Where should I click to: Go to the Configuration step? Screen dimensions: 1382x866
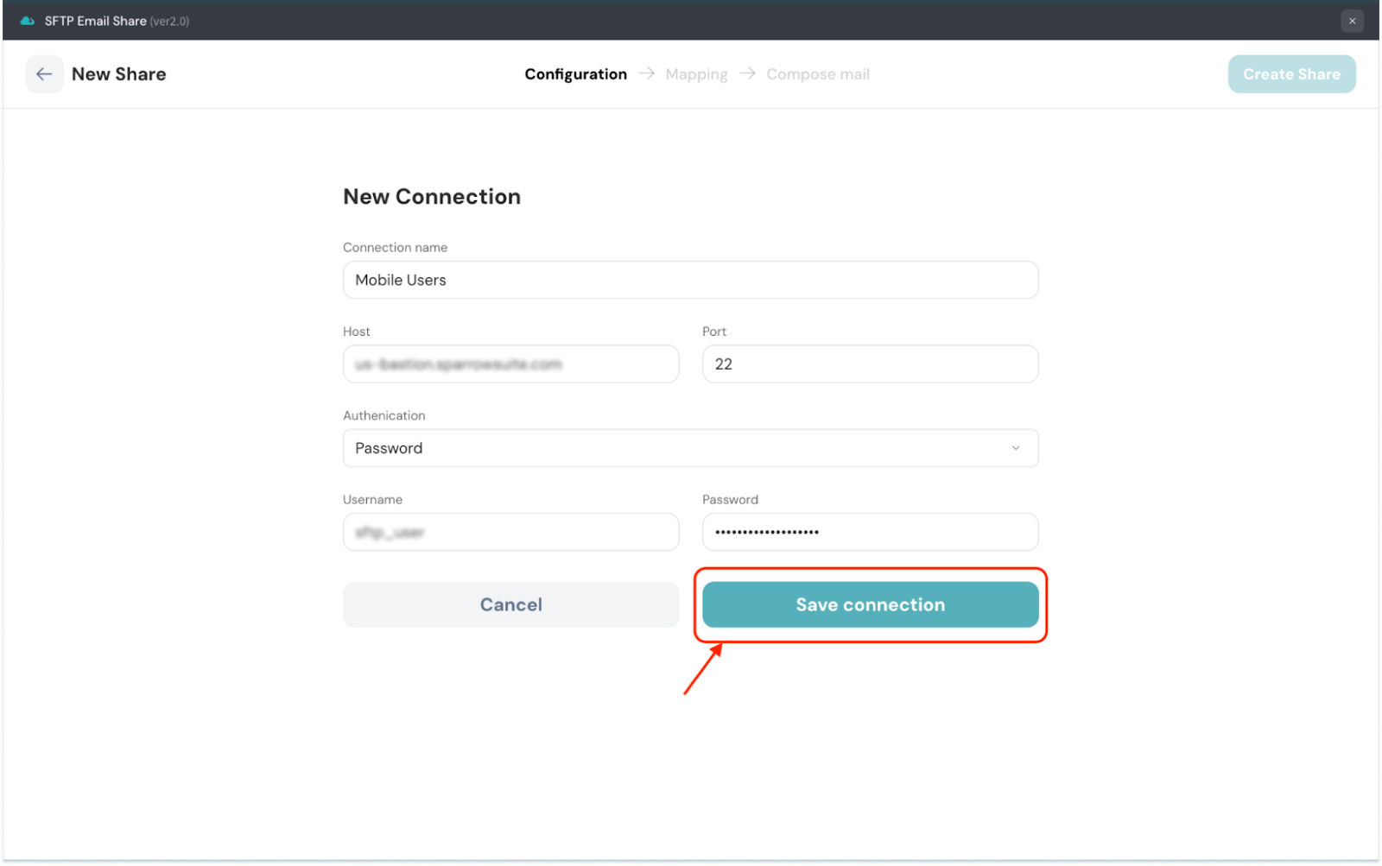pyautogui.click(x=575, y=74)
